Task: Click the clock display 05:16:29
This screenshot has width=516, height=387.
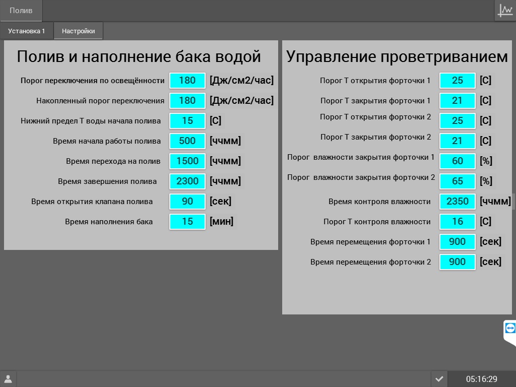Action: pyautogui.click(x=481, y=379)
